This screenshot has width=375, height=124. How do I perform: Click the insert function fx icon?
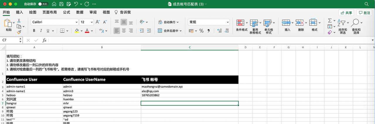pos(45,40)
